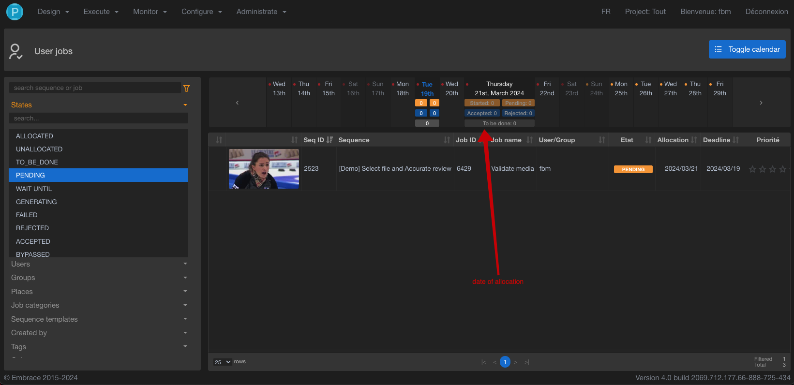Expand the Job categories filter section
Screen dimensions: 794x385
(x=99, y=305)
